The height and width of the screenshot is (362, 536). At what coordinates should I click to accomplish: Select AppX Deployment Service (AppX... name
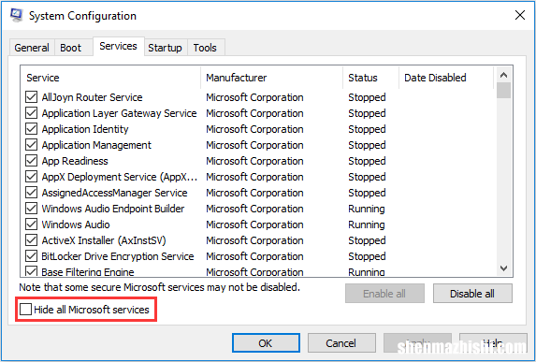coord(120,177)
